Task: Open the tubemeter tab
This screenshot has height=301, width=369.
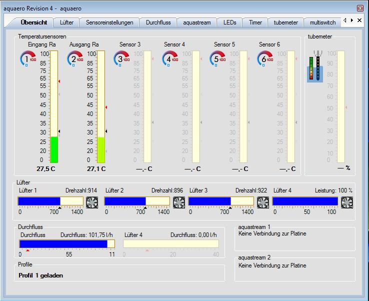Action: coord(285,22)
